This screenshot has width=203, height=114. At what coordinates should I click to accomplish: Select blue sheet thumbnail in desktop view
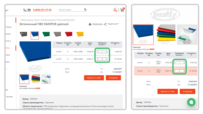(x=24, y=79)
